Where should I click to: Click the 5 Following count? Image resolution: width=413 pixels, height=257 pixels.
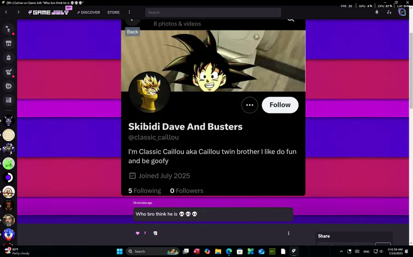pyautogui.click(x=145, y=191)
